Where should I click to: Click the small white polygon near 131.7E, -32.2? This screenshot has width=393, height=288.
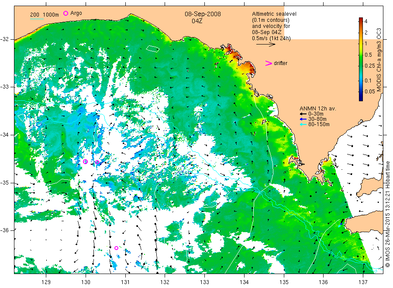pos(153,48)
